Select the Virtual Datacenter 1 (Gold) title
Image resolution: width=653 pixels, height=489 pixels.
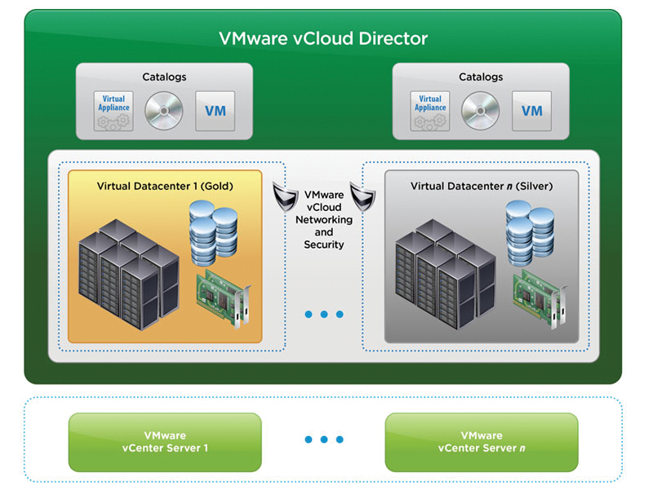[165, 186]
